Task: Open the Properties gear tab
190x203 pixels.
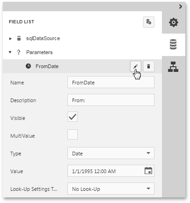Action: click(x=174, y=22)
